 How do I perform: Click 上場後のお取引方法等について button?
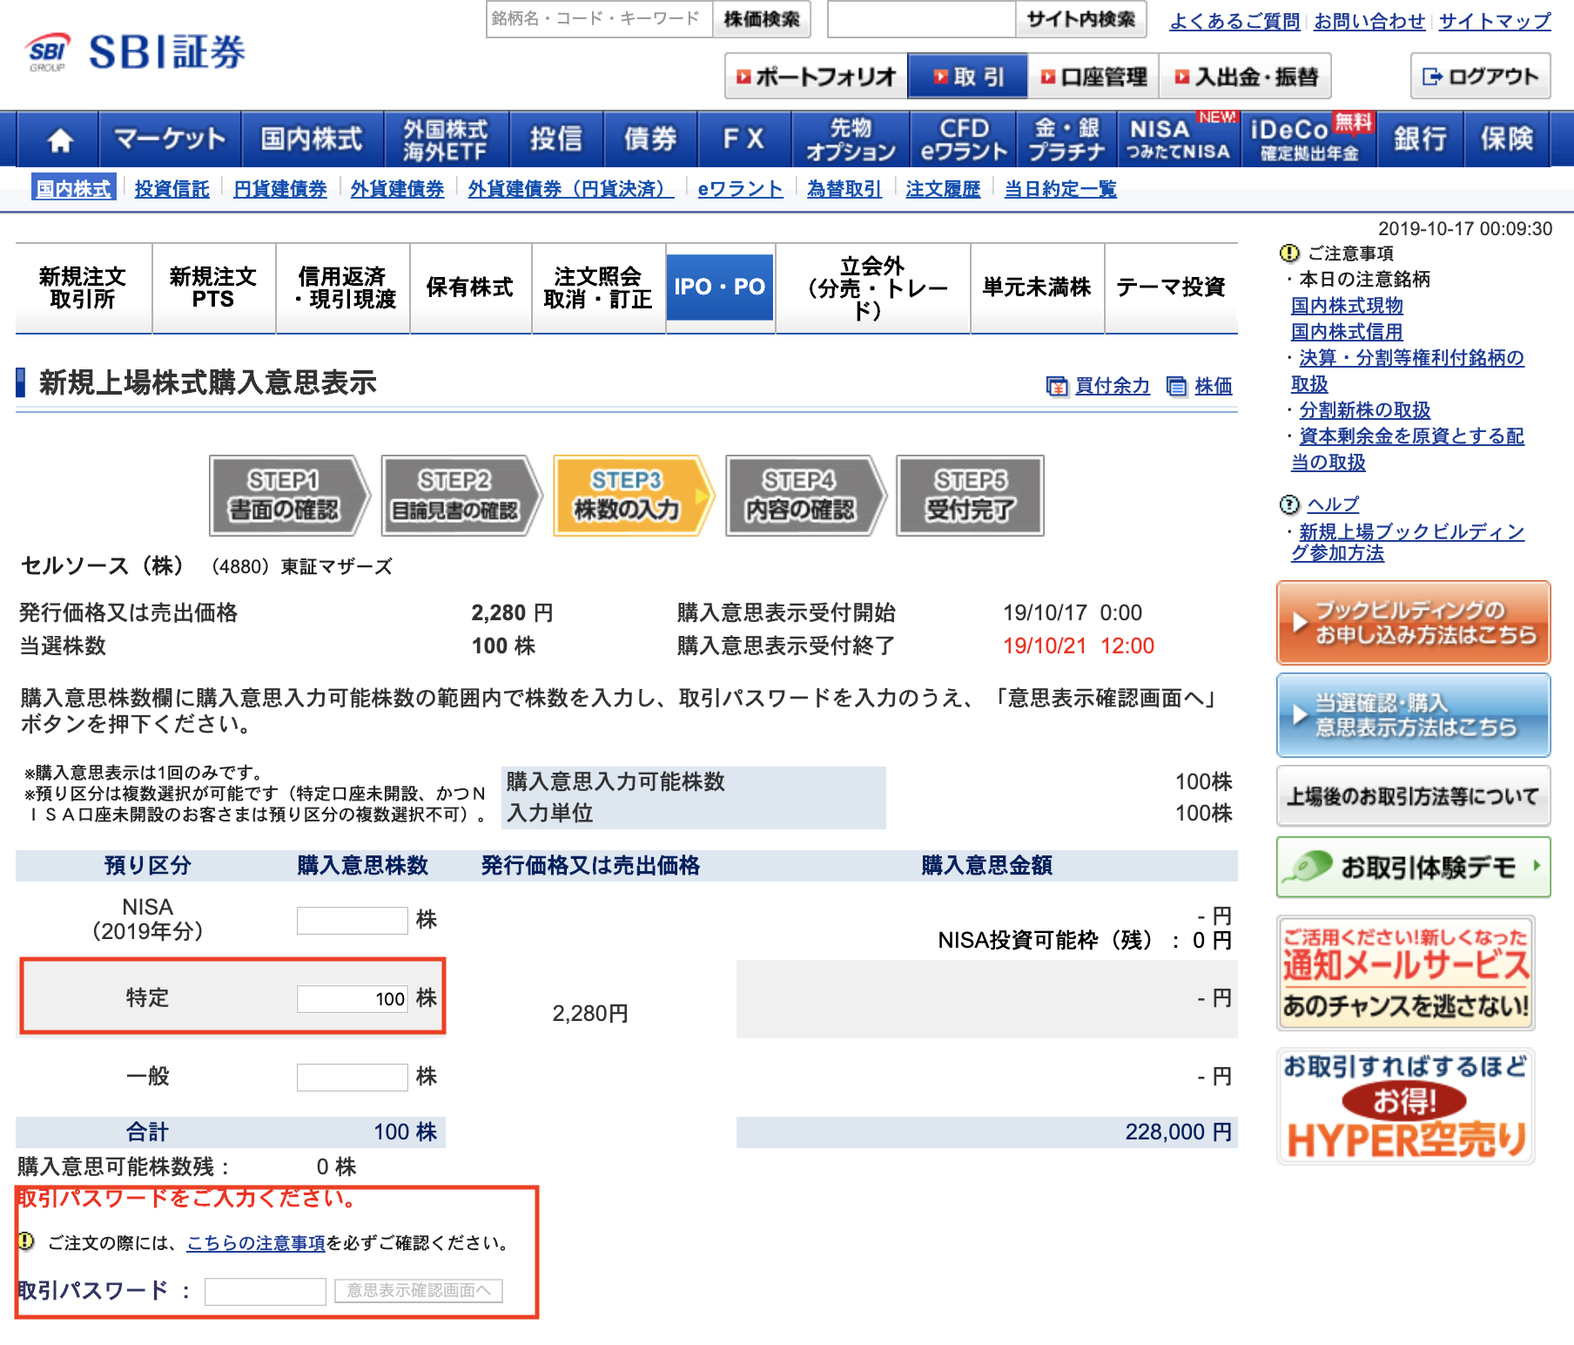click(x=1413, y=796)
